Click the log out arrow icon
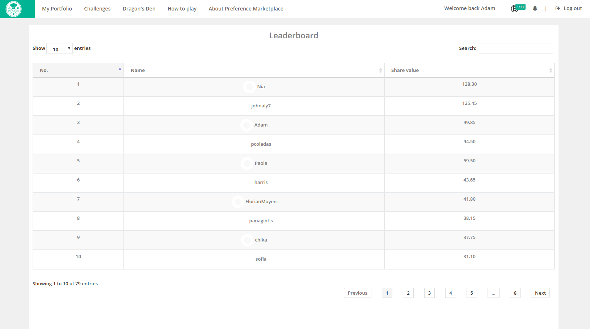590x329 pixels. pos(557,9)
